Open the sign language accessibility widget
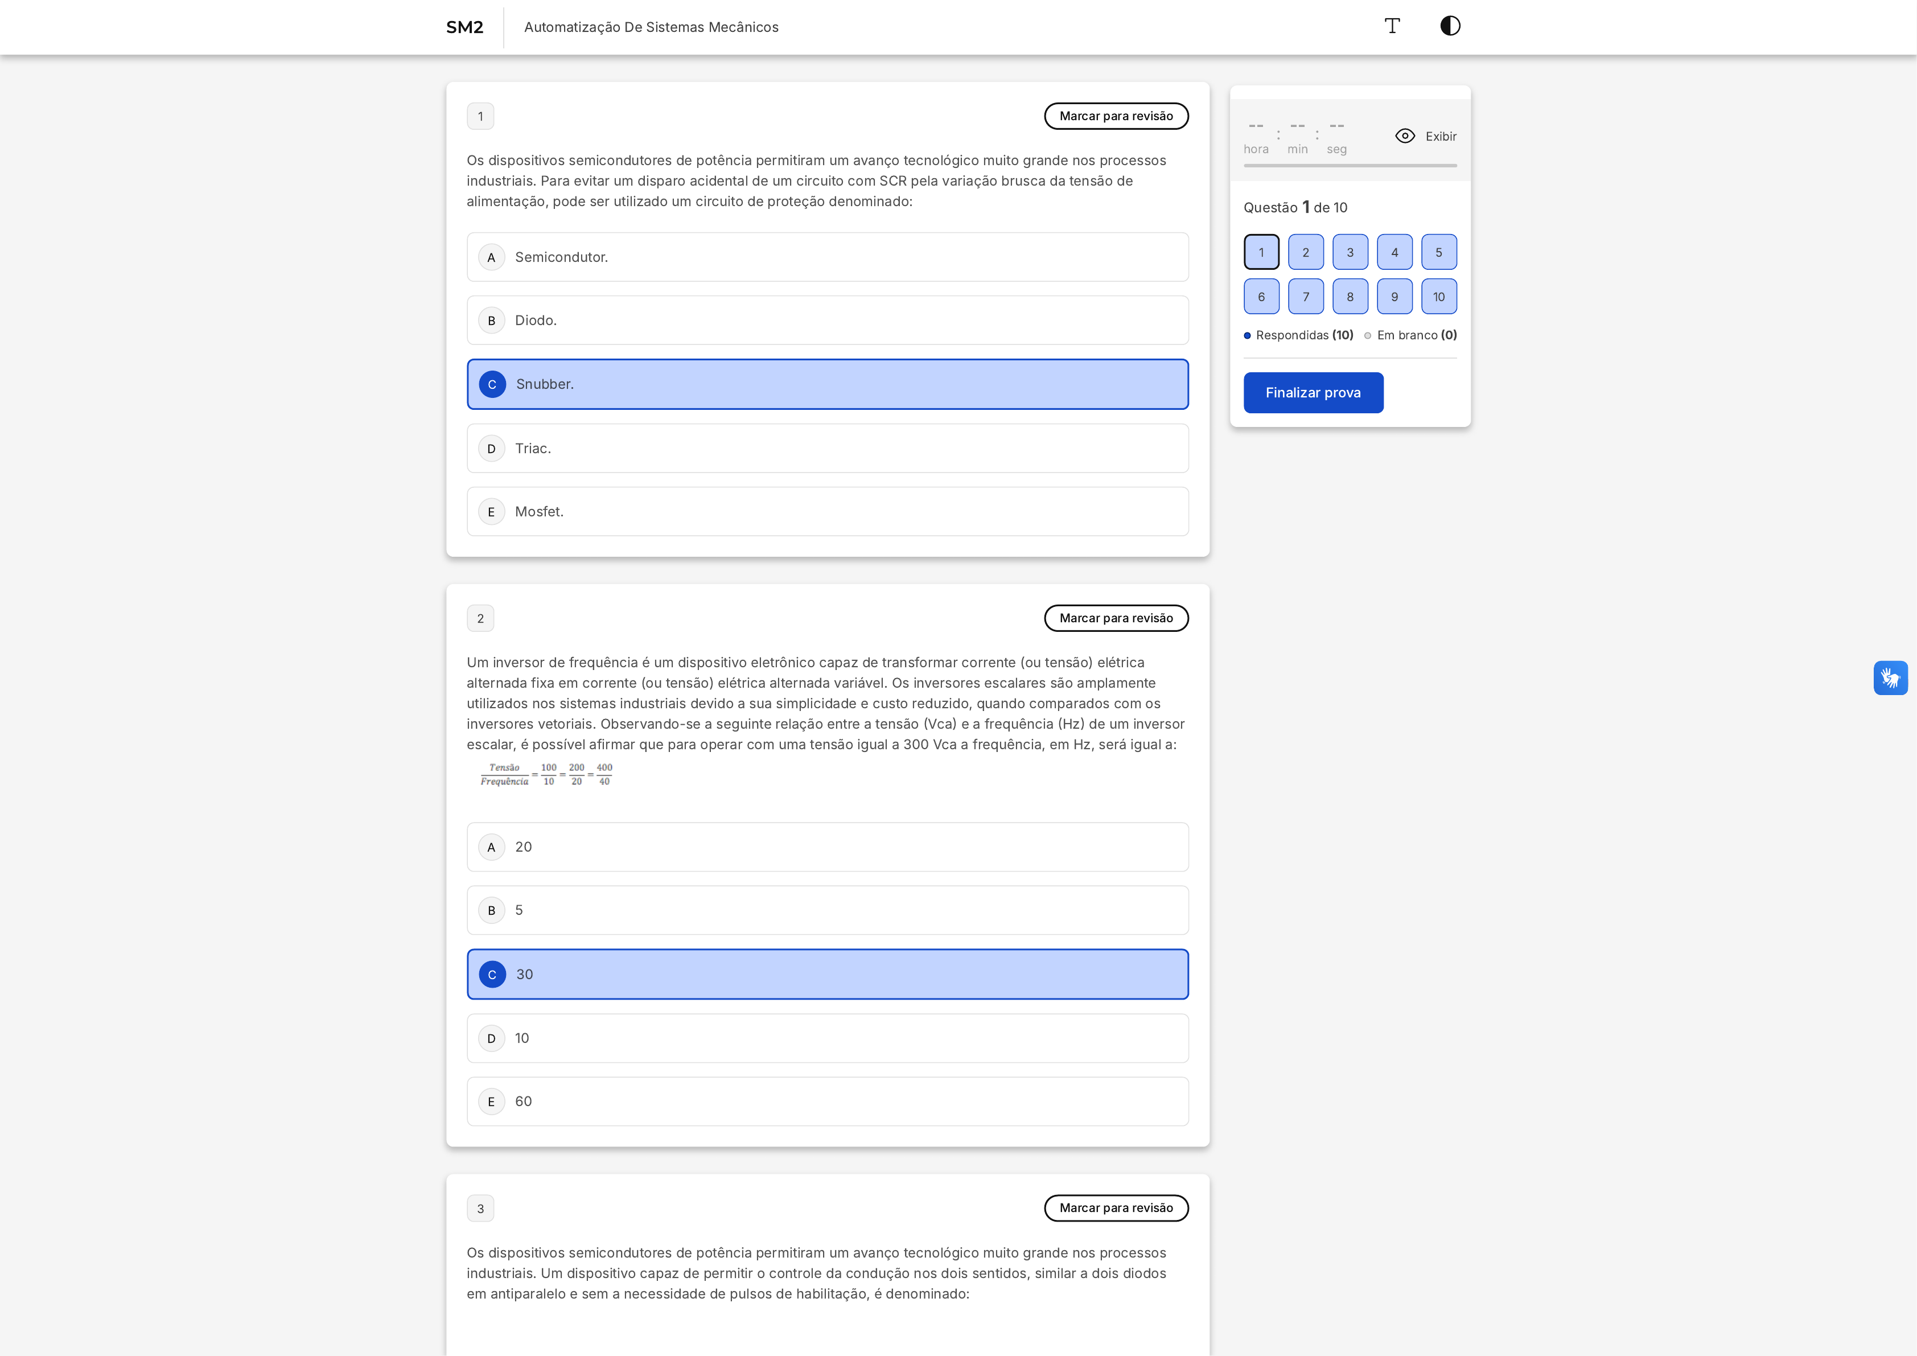 point(1890,678)
